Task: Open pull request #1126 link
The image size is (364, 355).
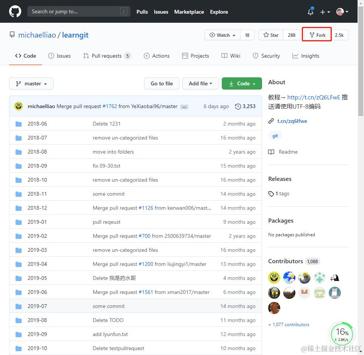Action: 146,208
